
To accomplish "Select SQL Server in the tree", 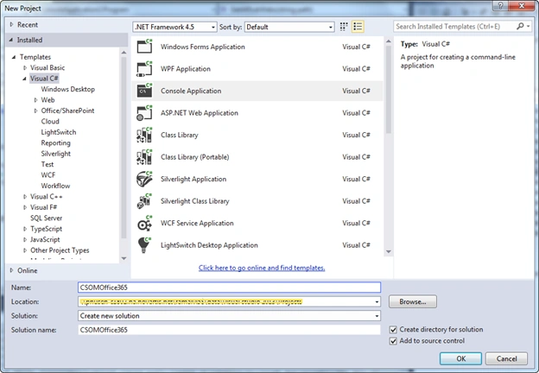I will tap(46, 218).
